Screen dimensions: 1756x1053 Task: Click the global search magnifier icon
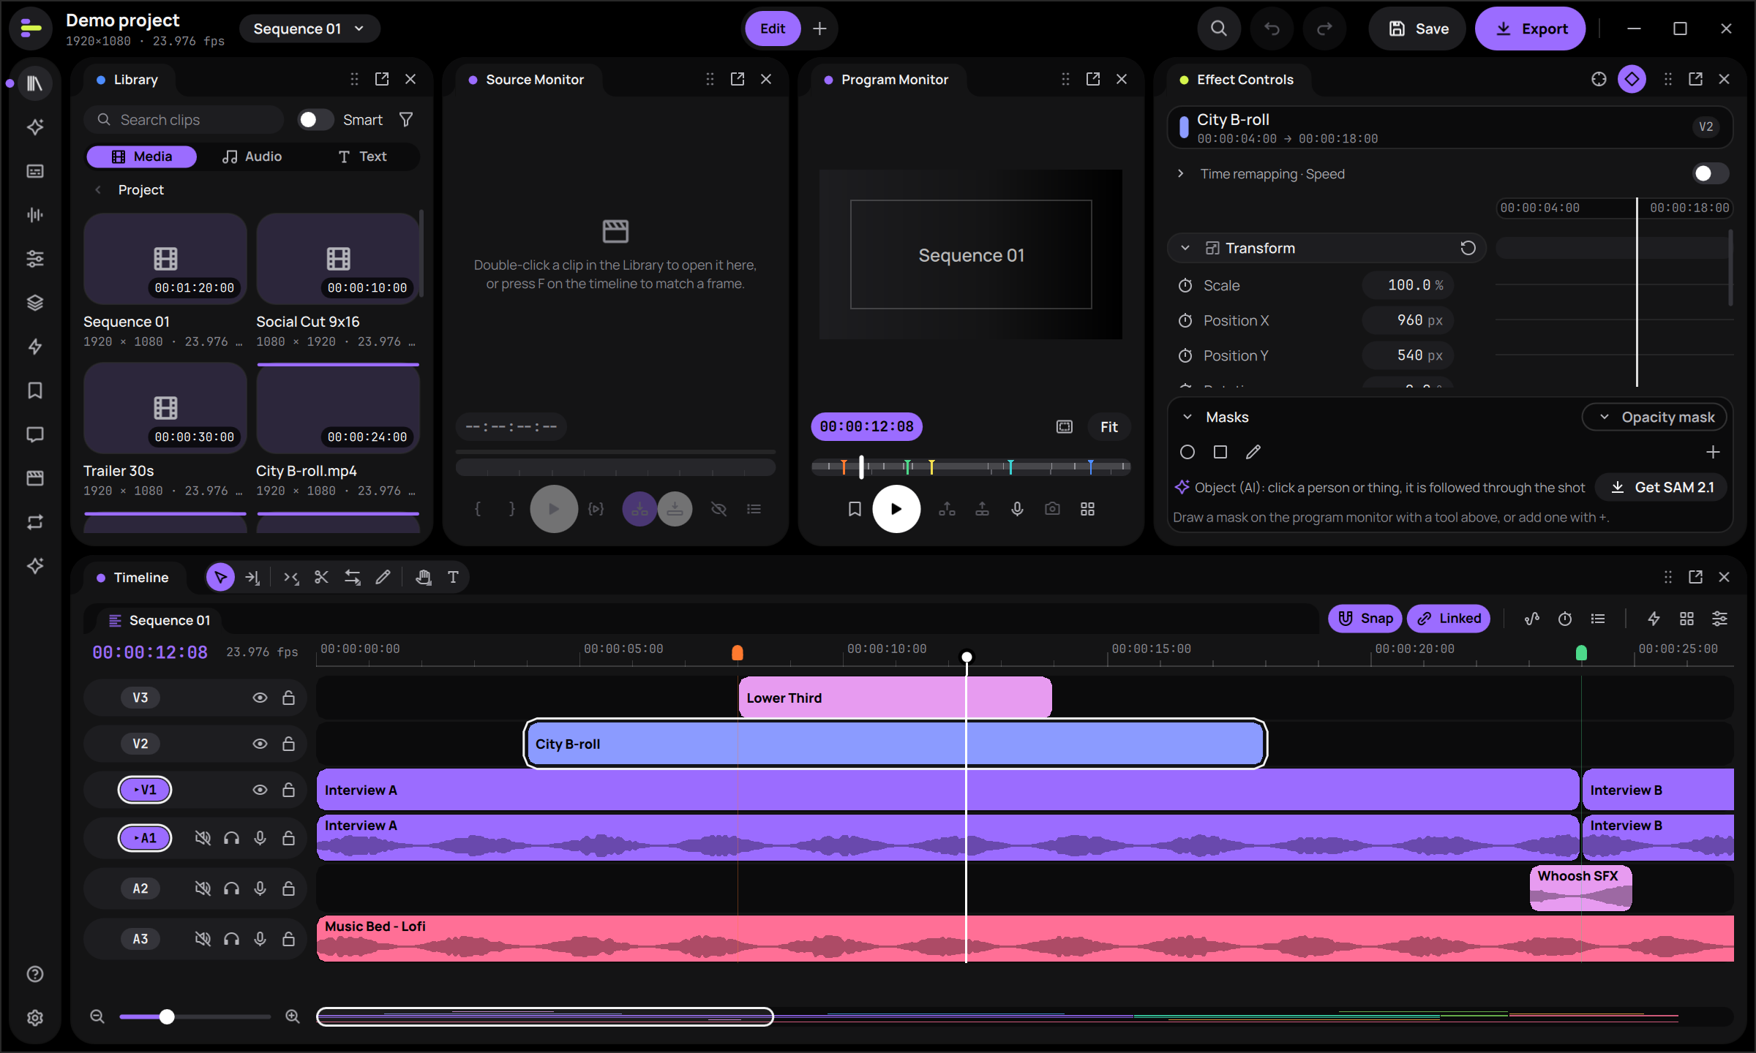[x=1218, y=29]
